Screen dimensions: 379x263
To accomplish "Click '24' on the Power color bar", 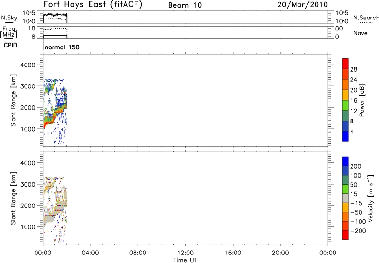I will coord(353,80).
